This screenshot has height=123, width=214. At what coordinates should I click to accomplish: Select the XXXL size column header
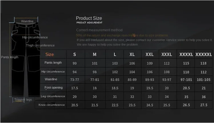pos(167,54)
